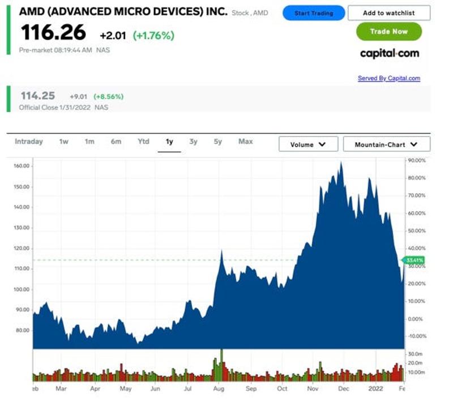Select the Max time range
Image resolution: width=453 pixels, height=401 pixels.
(x=246, y=142)
